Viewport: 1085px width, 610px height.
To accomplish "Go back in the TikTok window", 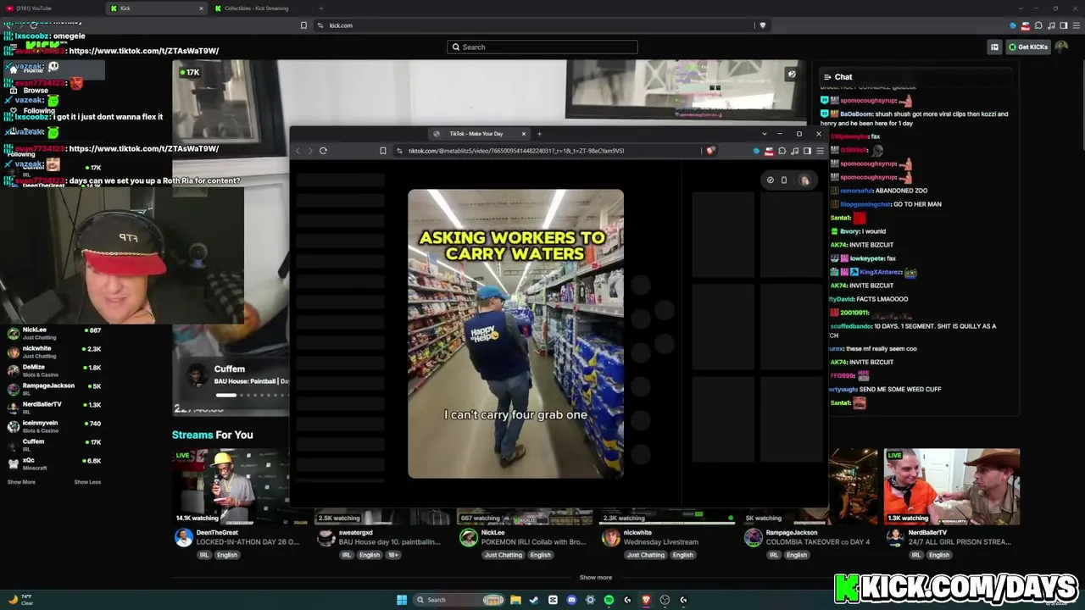I will (x=298, y=151).
